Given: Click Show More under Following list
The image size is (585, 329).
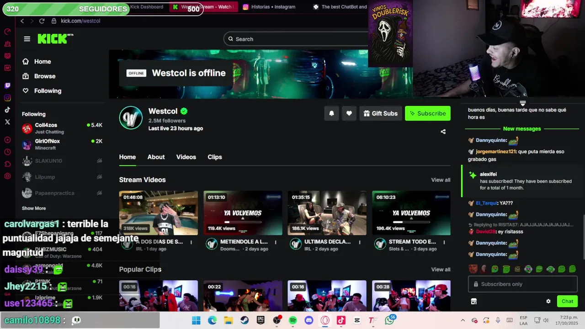Looking at the screenshot, I should [x=34, y=208].
